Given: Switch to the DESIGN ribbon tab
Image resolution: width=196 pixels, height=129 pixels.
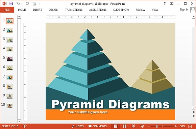Looking at the screenshot, I should click(x=53, y=10).
